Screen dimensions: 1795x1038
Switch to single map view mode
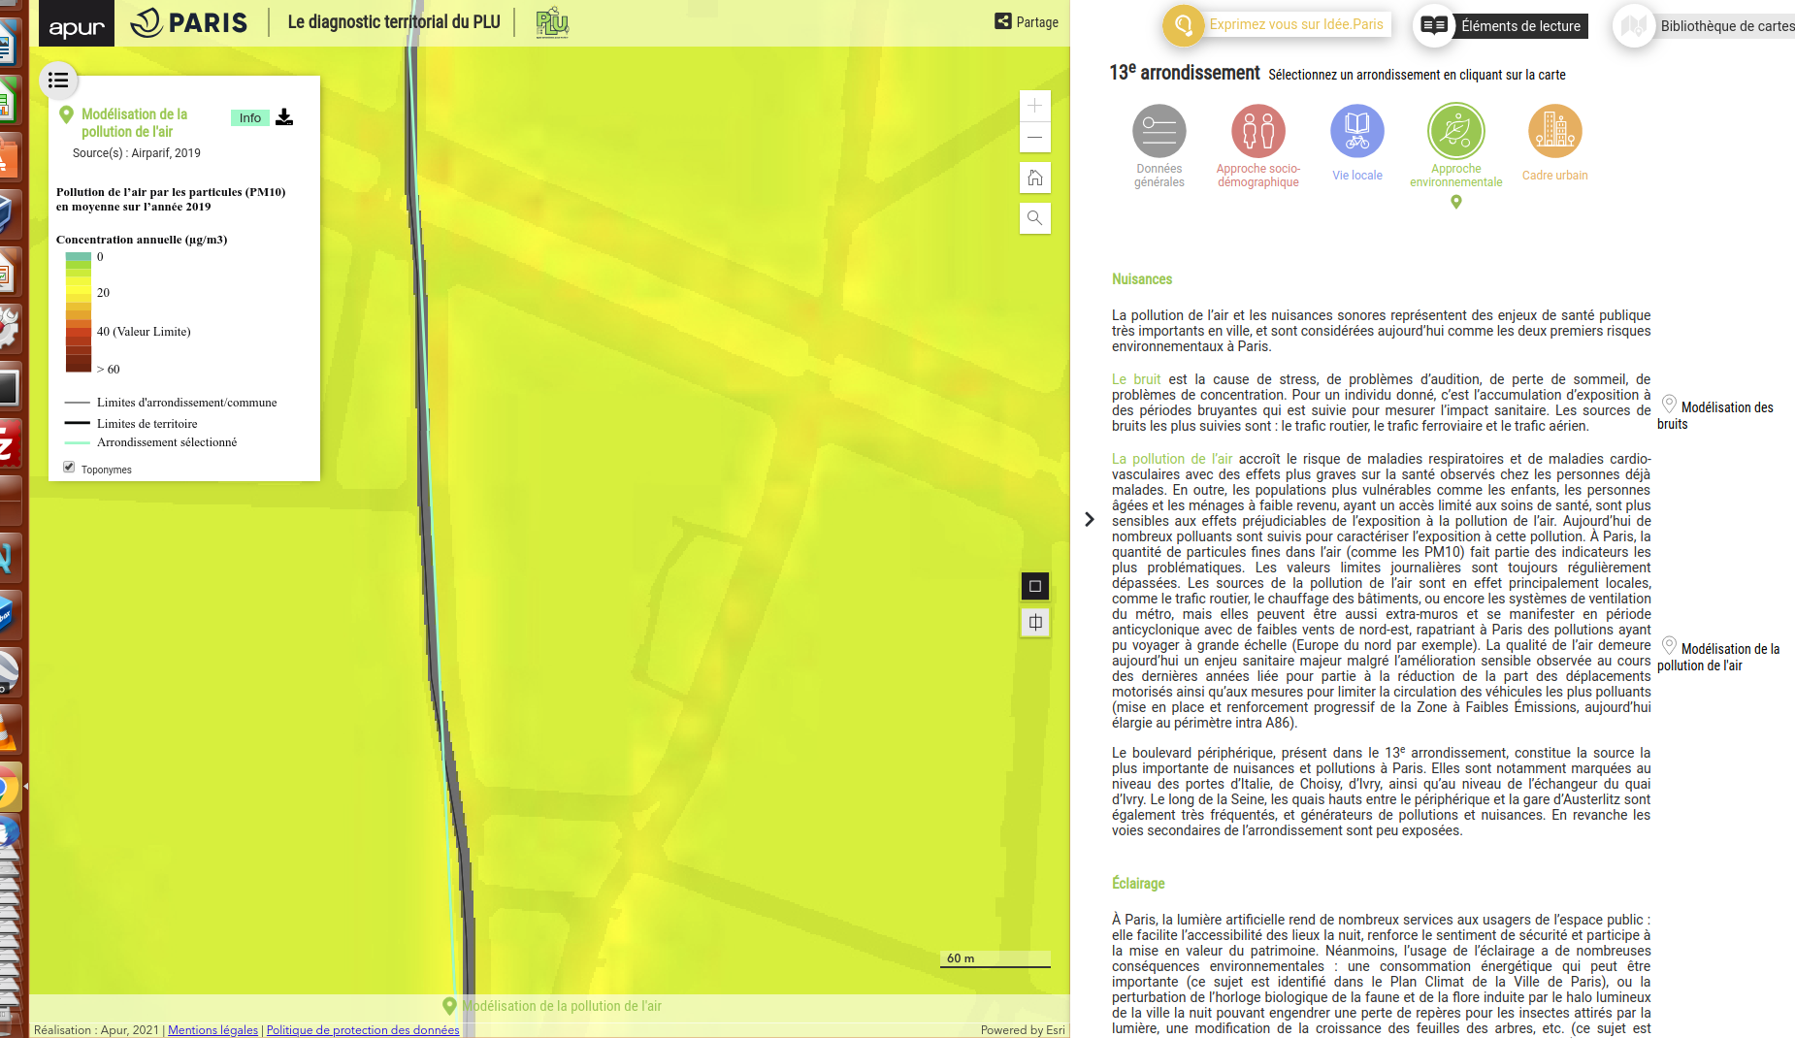pos(1035,586)
